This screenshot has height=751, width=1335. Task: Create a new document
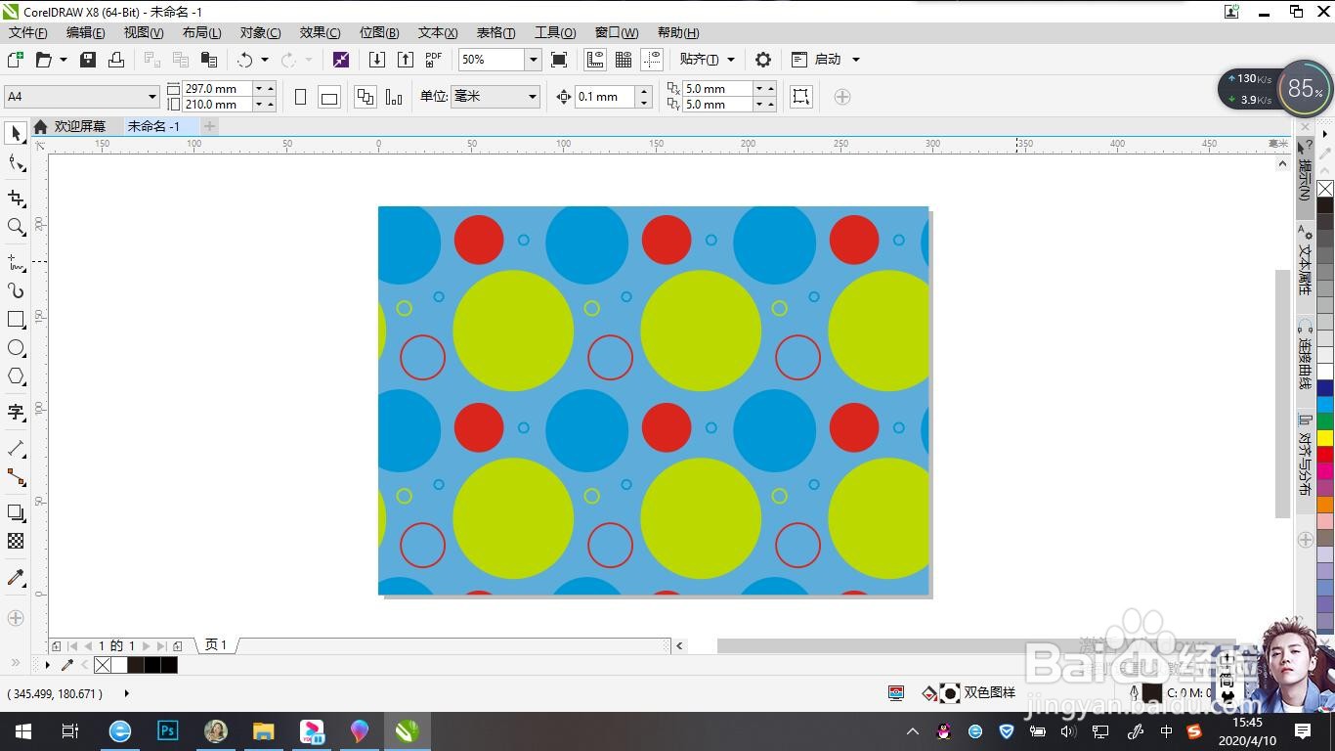16,60
